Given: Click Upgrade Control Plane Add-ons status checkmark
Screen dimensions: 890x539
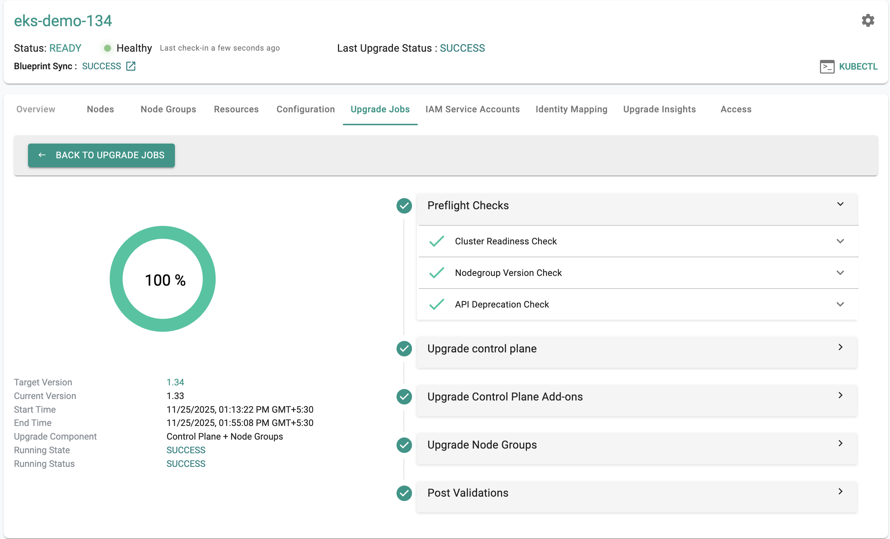Looking at the screenshot, I should click(x=404, y=397).
